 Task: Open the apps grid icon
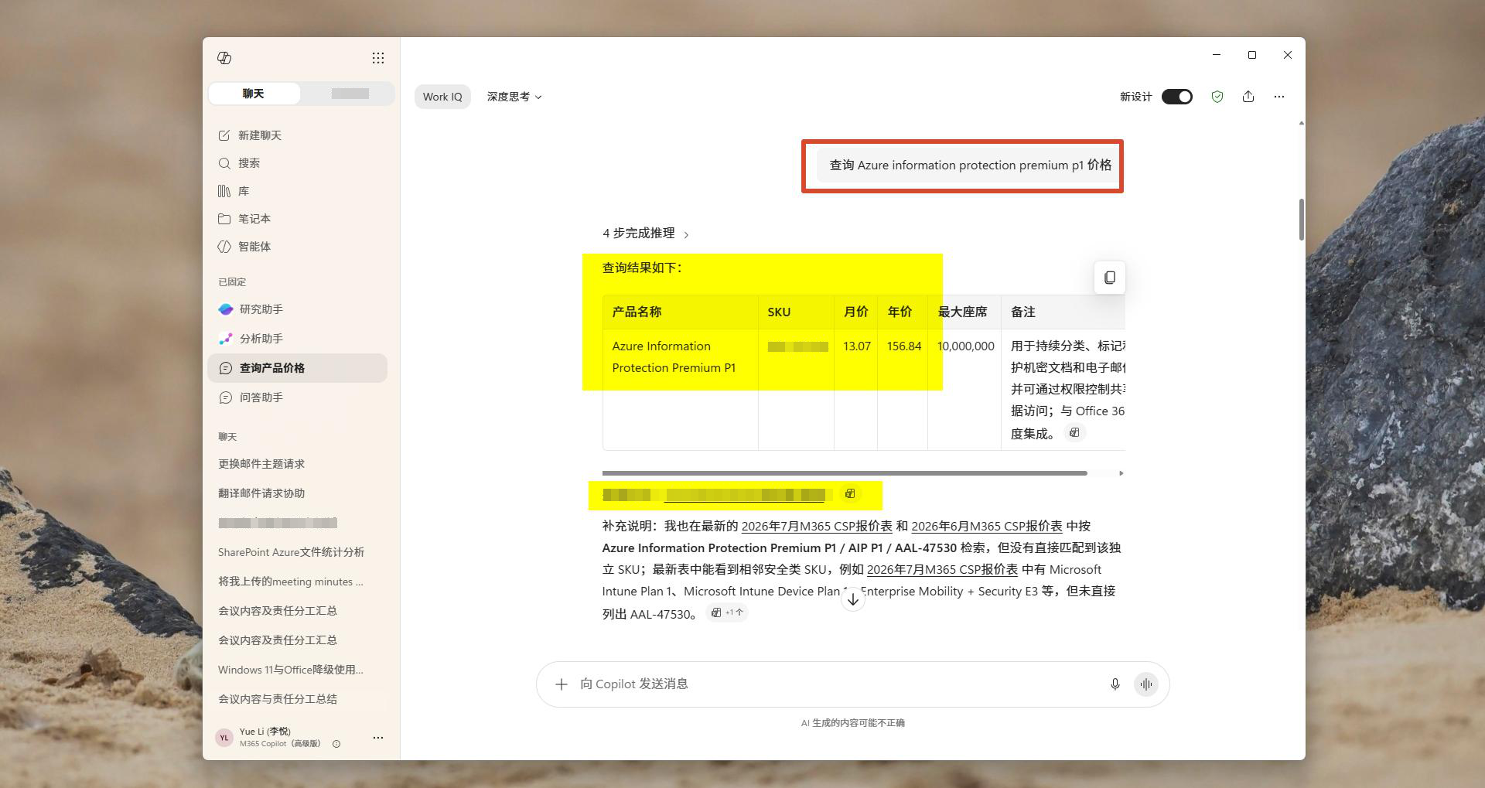(378, 58)
